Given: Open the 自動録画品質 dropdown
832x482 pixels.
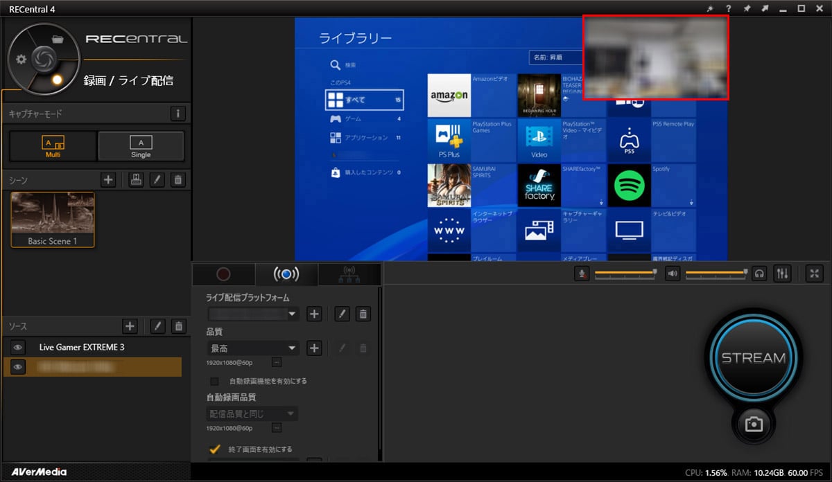Looking at the screenshot, I should click(253, 413).
